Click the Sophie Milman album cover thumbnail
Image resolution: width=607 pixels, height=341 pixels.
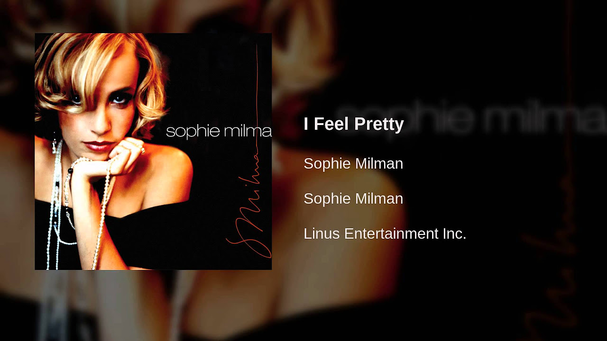[153, 152]
